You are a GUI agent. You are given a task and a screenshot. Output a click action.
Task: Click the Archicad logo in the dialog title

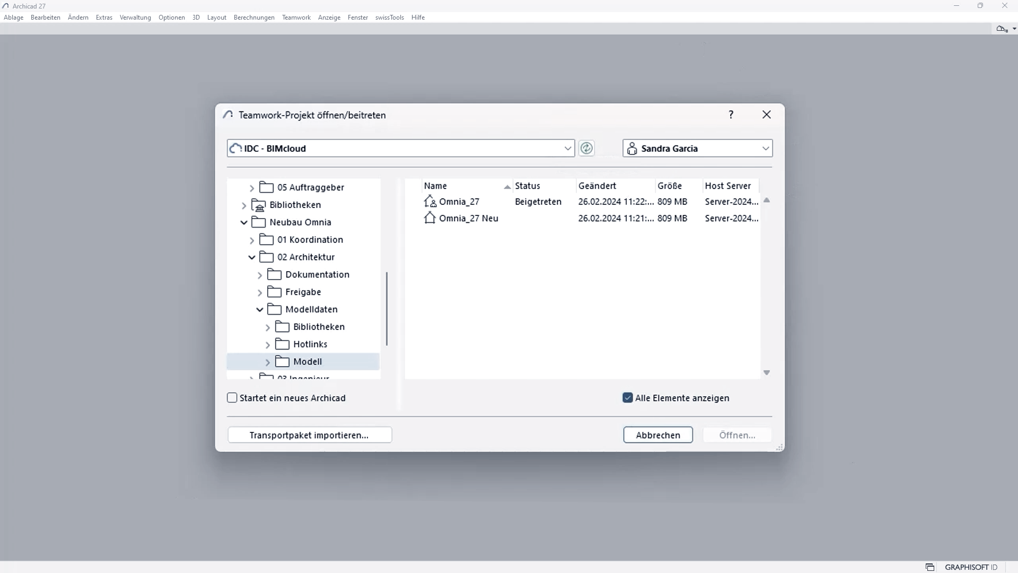228,115
